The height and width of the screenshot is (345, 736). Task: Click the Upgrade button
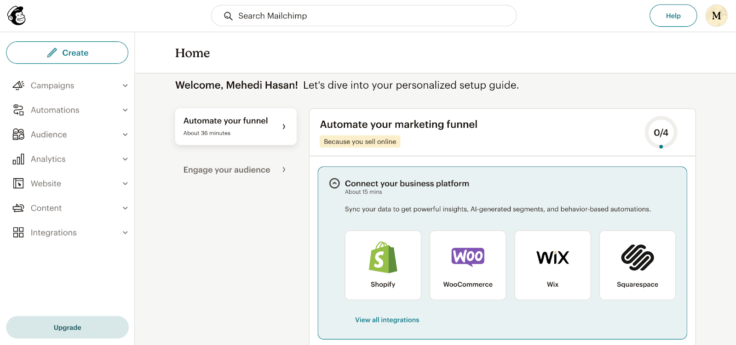(x=67, y=327)
